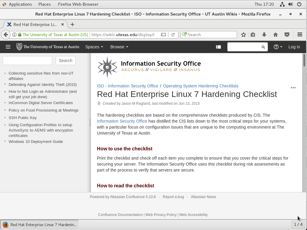The image size is (307, 230).
Task: Click the UT Austin shield logo
Action: (19, 47)
